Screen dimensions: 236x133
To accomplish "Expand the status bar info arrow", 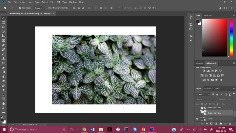I will coord(46,124).
